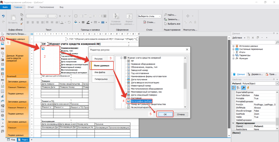Toggle Underline text formatting
The width and height of the screenshot is (279, 142).
(x=69, y=16)
